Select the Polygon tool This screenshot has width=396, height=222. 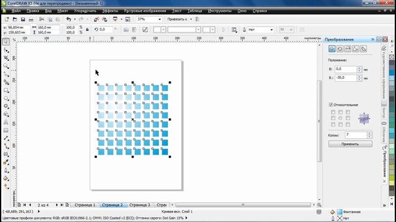coord(6,106)
